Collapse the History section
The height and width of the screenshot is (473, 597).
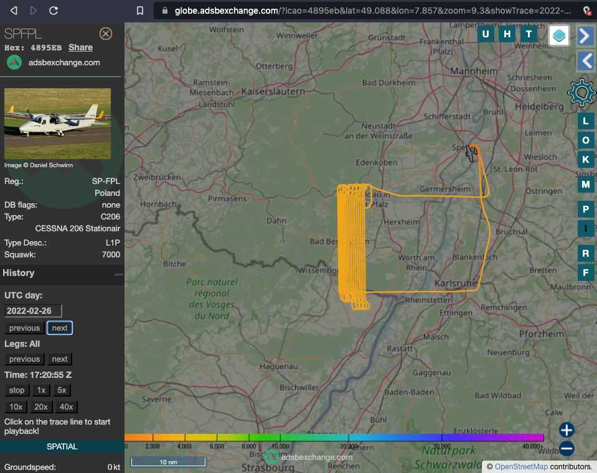pyautogui.click(x=118, y=273)
